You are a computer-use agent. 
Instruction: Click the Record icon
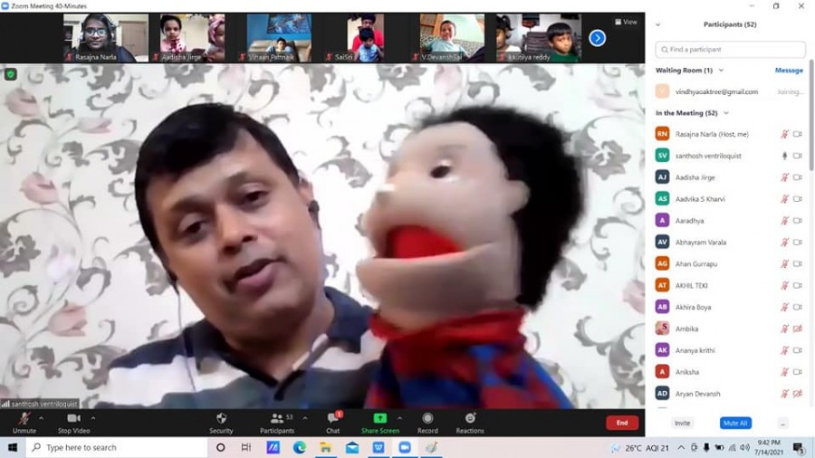click(427, 418)
